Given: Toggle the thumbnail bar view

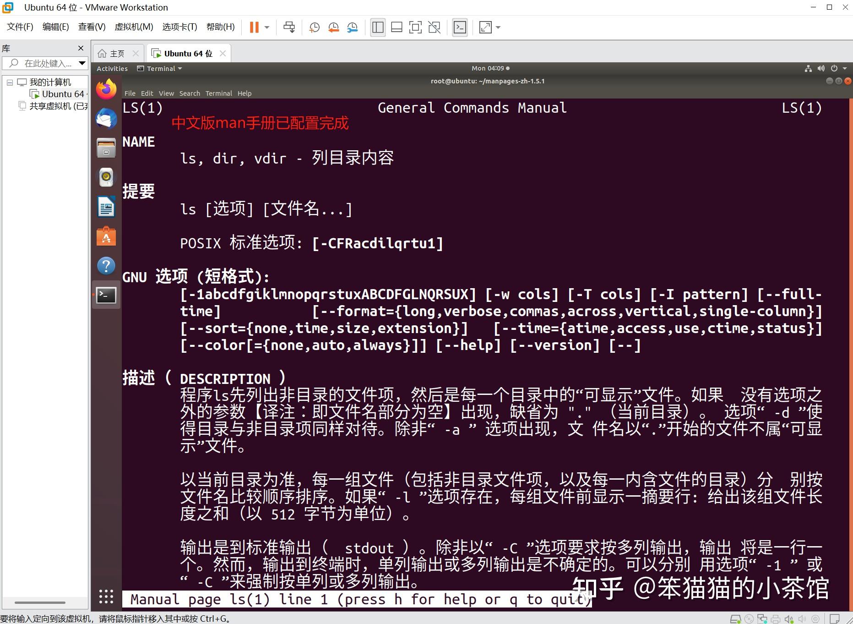Looking at the screenshot, I should pyautogui.click(x=397, y=27).
